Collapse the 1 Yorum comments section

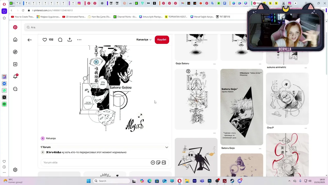pyautogui.click(x=167, y=147)
